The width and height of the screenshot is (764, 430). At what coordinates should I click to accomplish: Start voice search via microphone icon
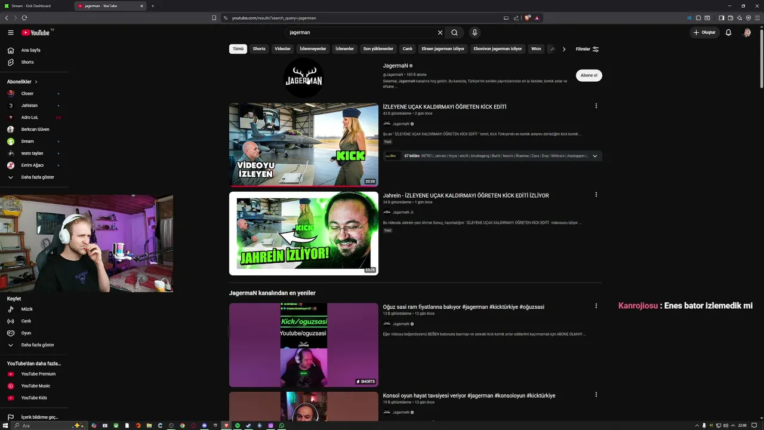(475, 32)
